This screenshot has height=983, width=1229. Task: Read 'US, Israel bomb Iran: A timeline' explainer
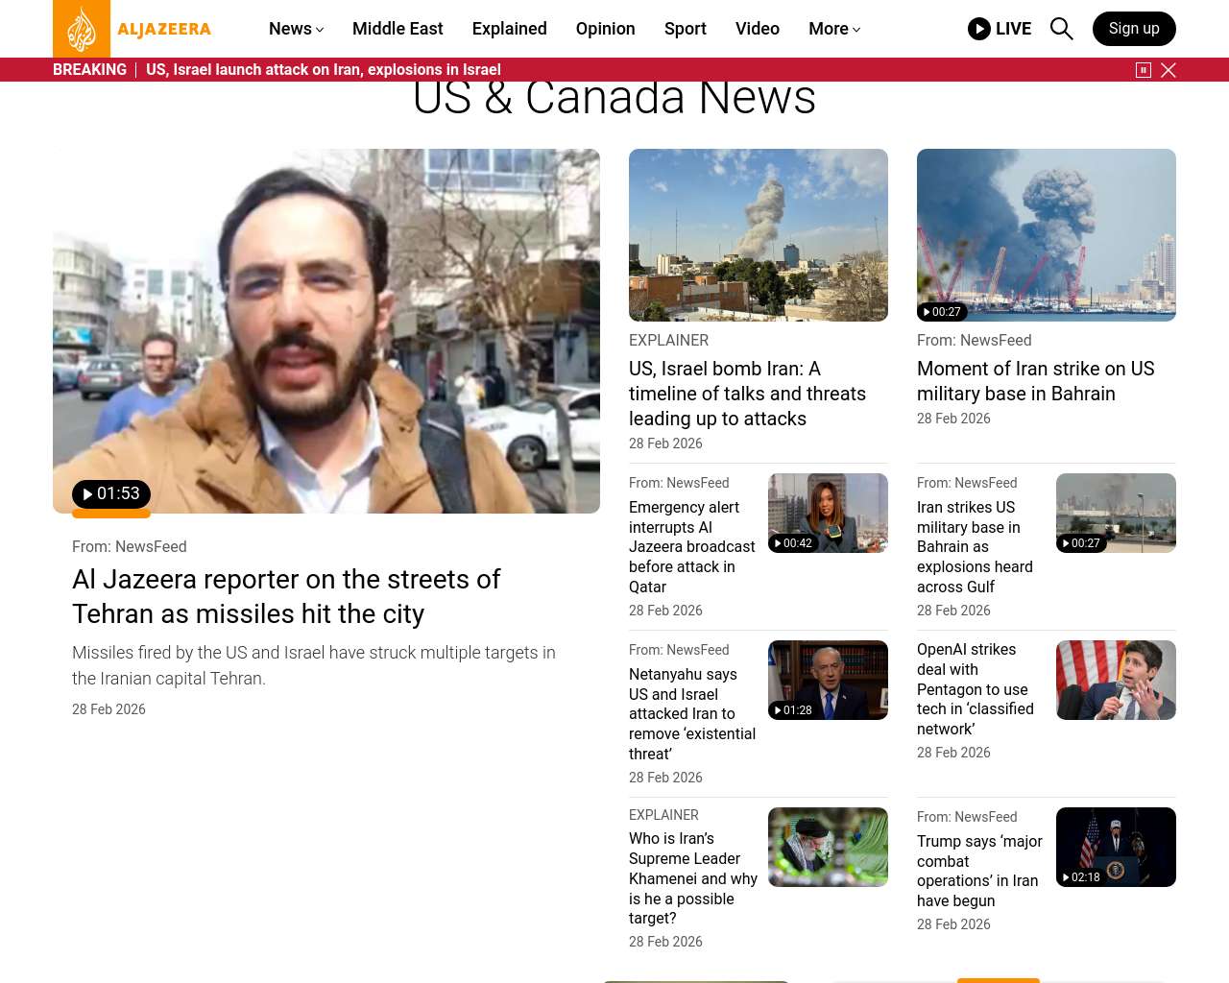pyautogui.click(x=747, y=394)
